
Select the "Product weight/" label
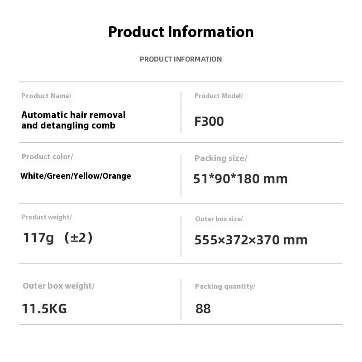(x=46, y=217)
